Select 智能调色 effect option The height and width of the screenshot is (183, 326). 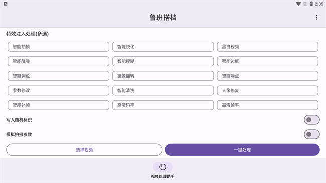[58, 76]
